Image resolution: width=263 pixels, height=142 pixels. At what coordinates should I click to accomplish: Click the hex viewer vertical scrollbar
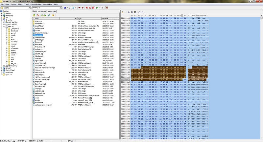pyautogui.click(x=262, y=77)
